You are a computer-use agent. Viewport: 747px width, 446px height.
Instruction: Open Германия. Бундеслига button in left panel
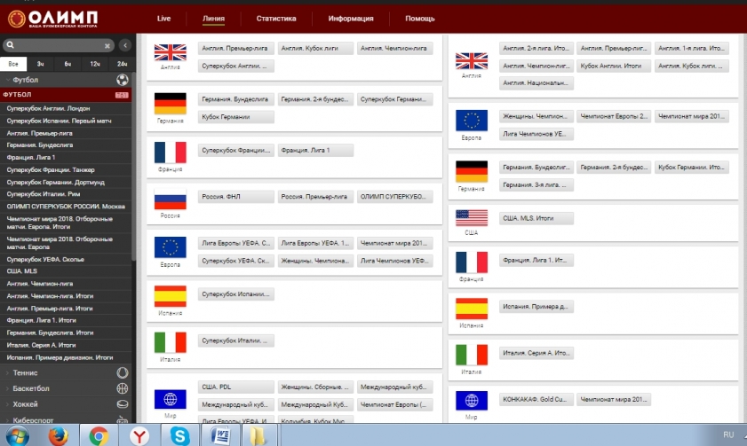pos(235,99)
